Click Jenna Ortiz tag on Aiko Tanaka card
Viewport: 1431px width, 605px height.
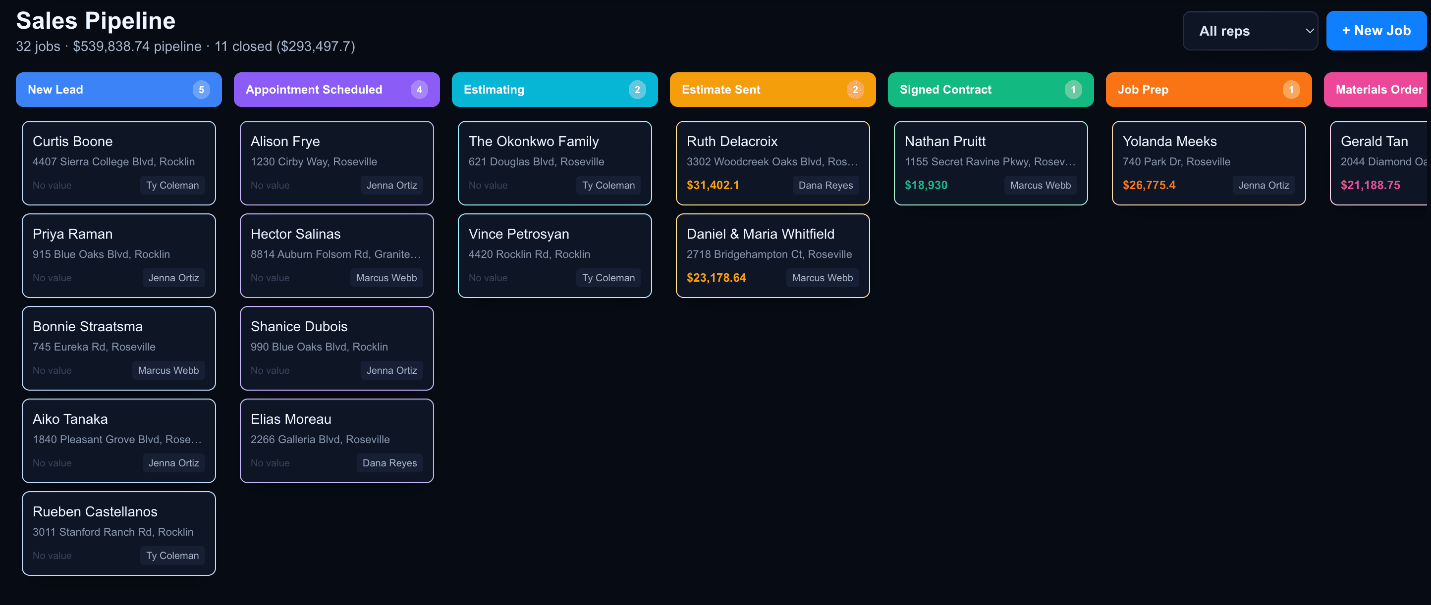pyautogui.click(x=173, y=463)
